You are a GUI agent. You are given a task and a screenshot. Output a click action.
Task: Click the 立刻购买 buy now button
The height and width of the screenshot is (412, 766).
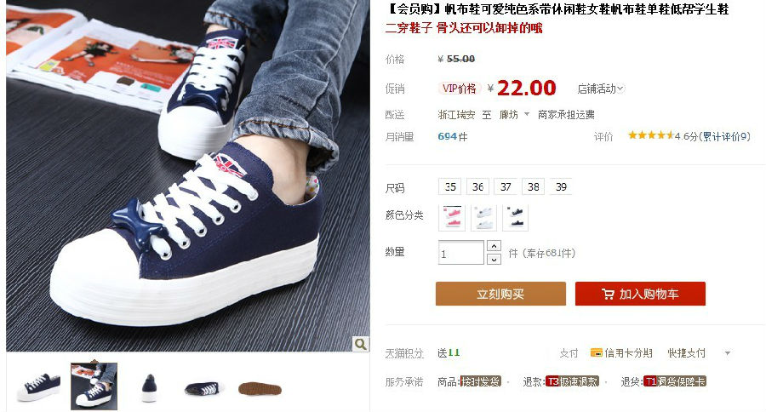pos(500,294)
